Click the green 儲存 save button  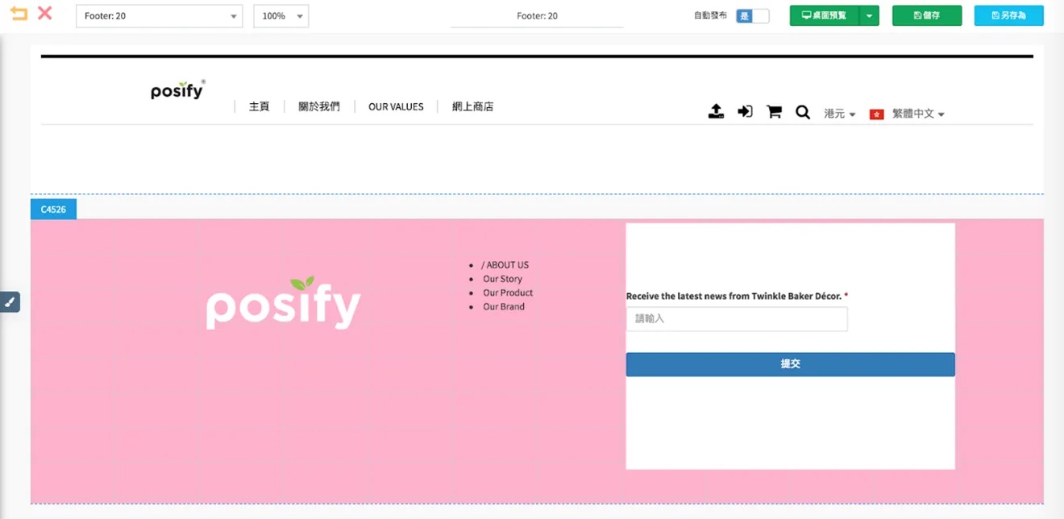[927, 15]
